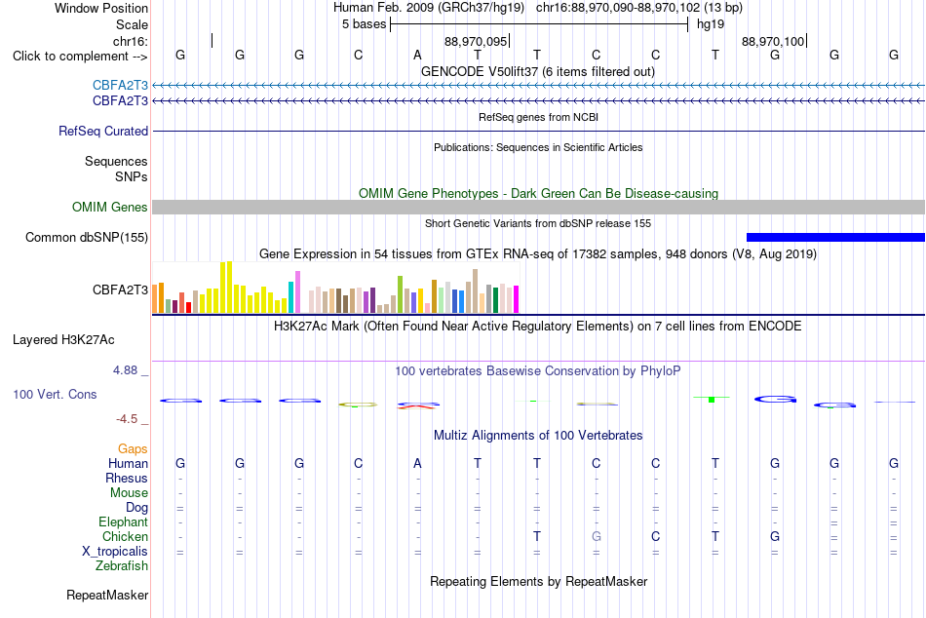This screenshot has width=926, height=618.
Task: Select the Elephant species label
Action: coord(123,522)
